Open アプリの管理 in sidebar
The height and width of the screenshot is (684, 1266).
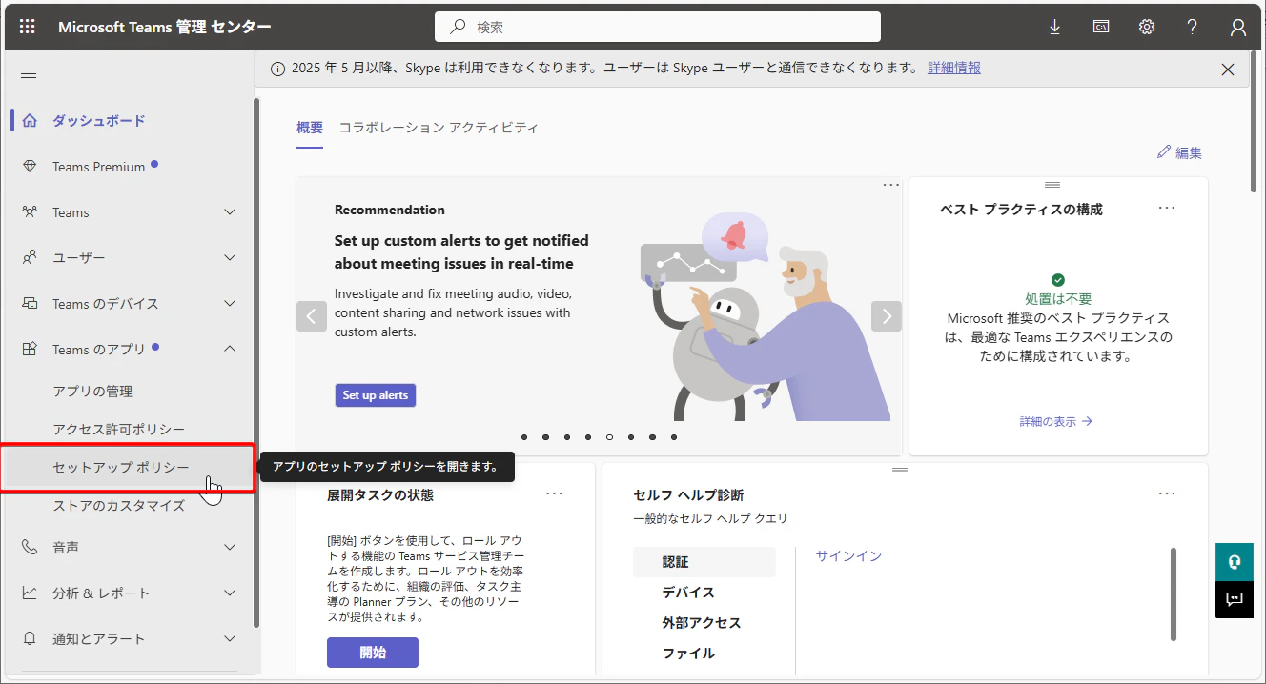92,392
